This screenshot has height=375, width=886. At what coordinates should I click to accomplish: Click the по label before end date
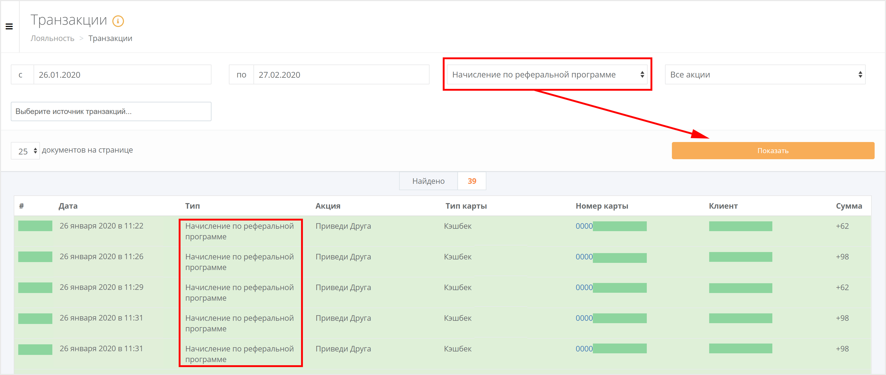point(241,75)
